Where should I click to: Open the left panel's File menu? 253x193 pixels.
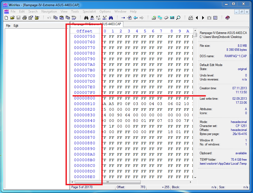point(8,26)
